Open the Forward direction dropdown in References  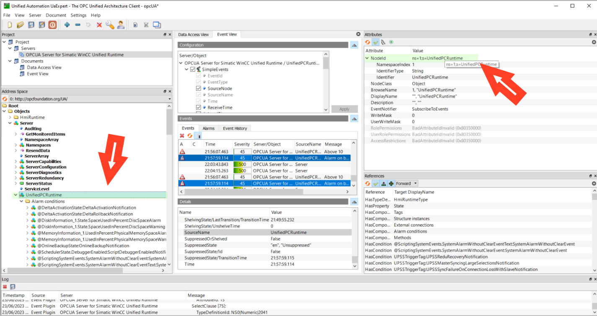[406, 183]
